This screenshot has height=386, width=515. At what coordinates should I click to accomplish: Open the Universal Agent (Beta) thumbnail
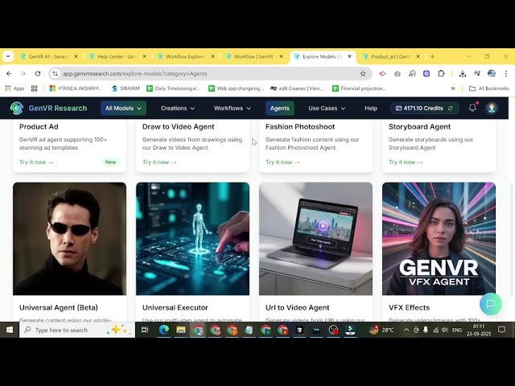(70, 239)
